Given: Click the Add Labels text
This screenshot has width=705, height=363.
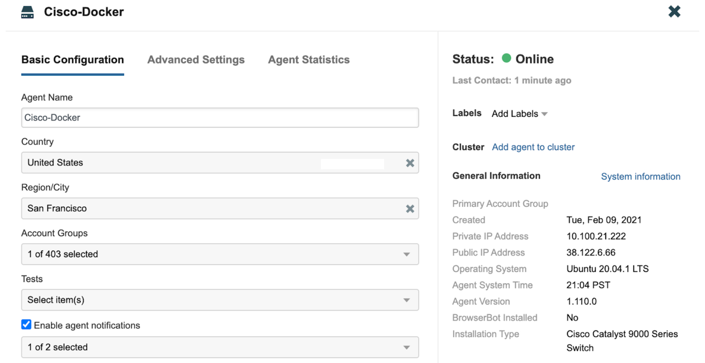Looking at the screenshot, I should coord(515,114).
